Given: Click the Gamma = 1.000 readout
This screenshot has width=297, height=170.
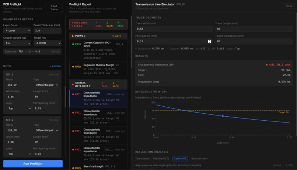Looking at the screenshot, I should [283, 165].
